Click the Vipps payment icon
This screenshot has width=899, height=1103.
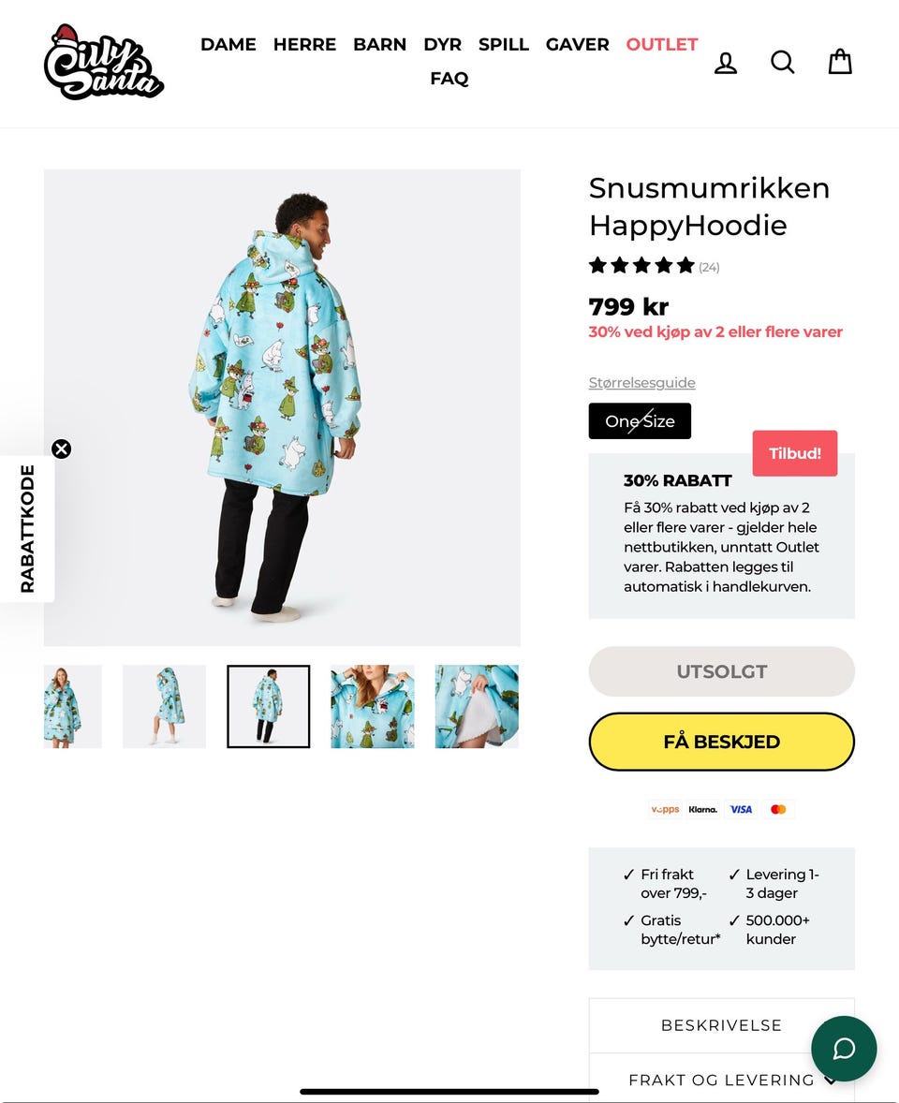(665, 809)
